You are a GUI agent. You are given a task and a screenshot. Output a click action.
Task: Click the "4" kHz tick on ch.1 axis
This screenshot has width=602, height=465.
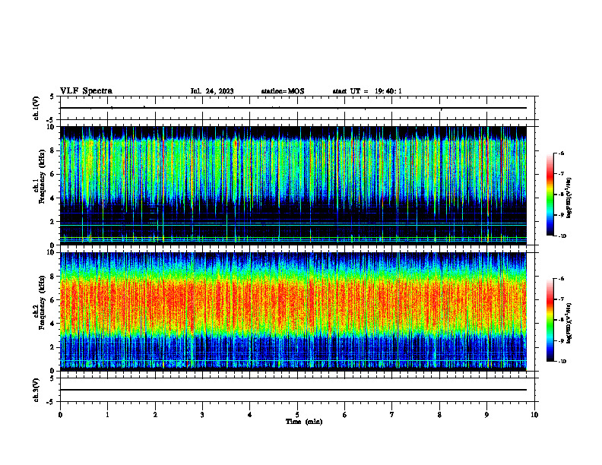[54, 198]
